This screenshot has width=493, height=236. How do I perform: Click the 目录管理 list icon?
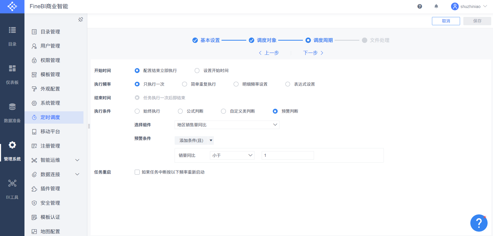[x=34, y=32]
